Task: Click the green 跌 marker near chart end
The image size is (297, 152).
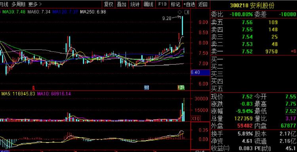Action: (182, 87)
